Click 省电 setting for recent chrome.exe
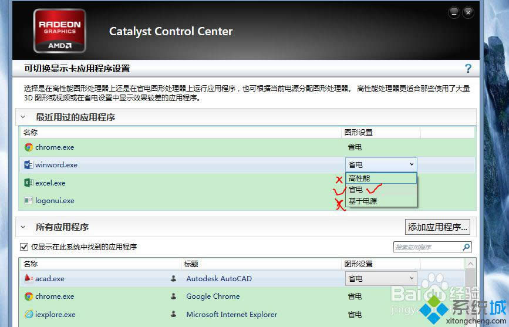 pyautogui.click(x=355, y=147)
